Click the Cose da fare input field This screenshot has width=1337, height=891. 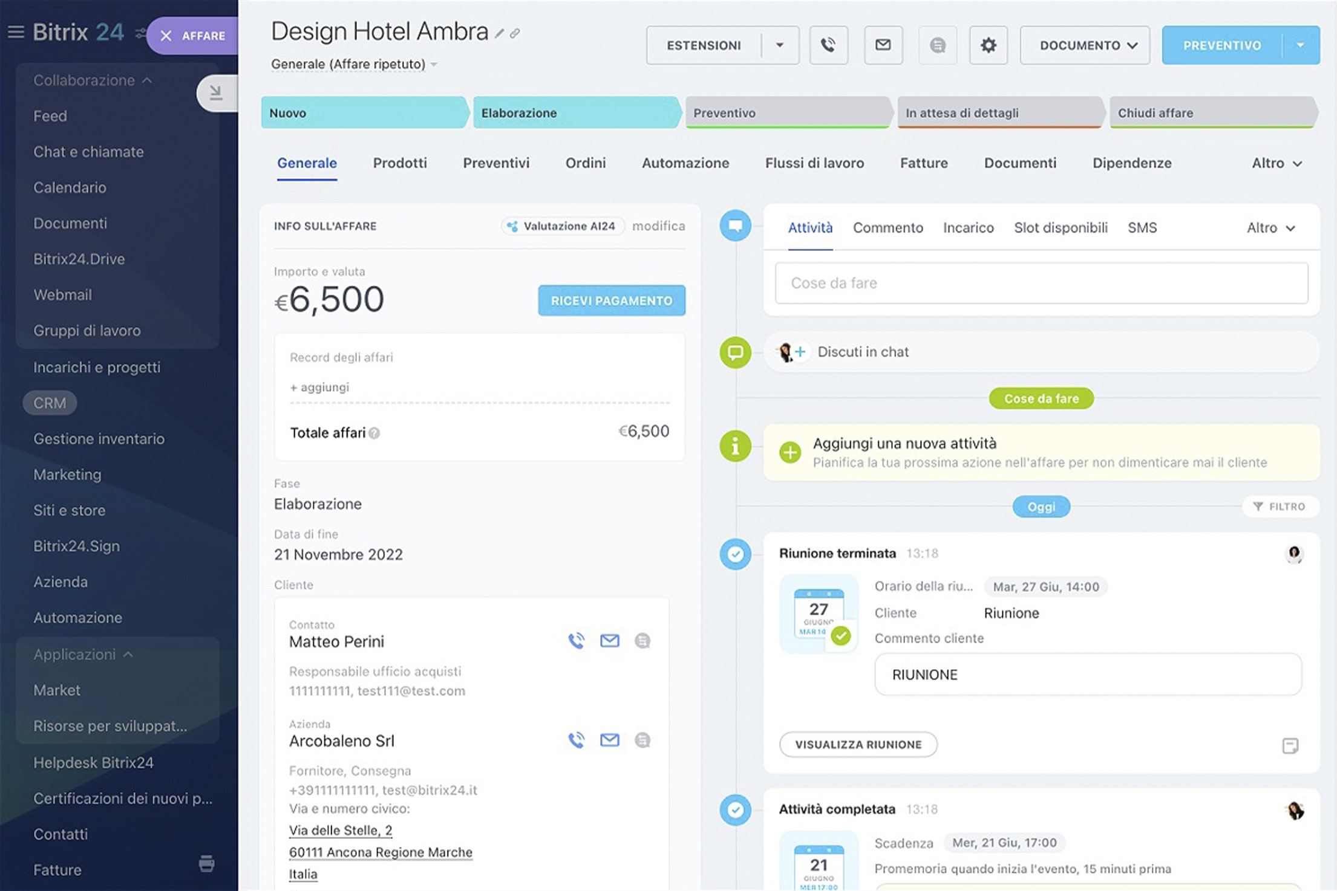1042,283
